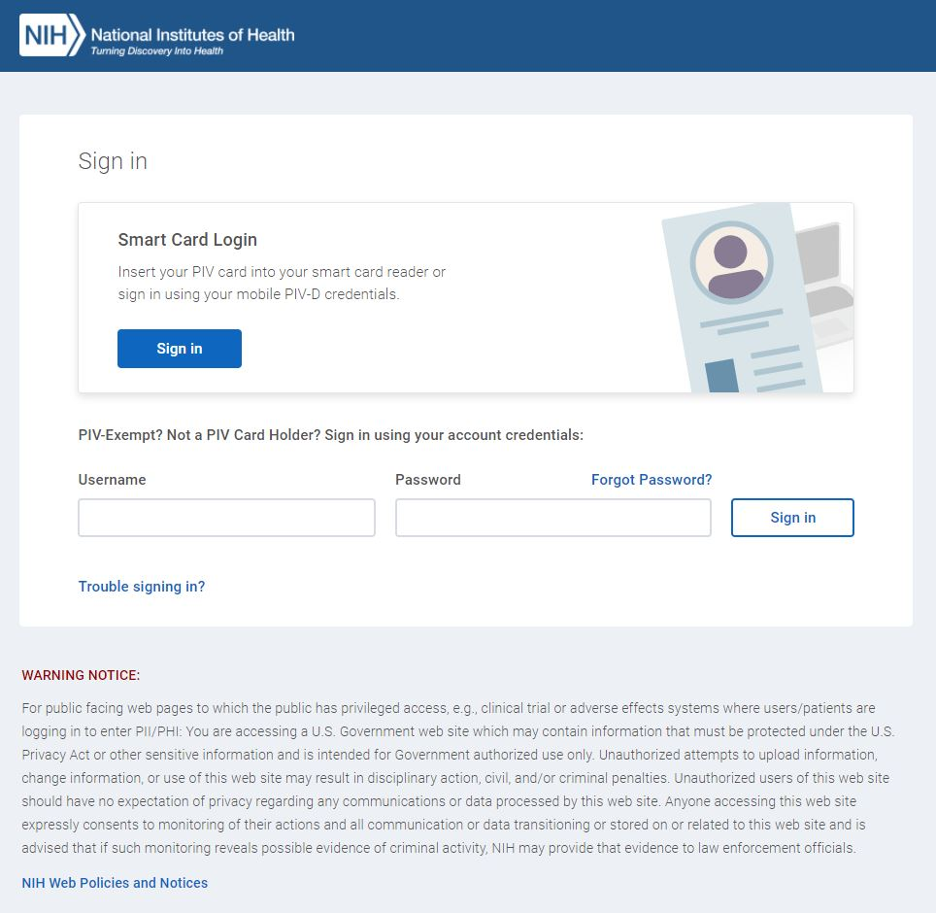Viewport: 936px width, 913px height.
Task: Click the National Institutes of Health title
Action: tap(192, 35)
